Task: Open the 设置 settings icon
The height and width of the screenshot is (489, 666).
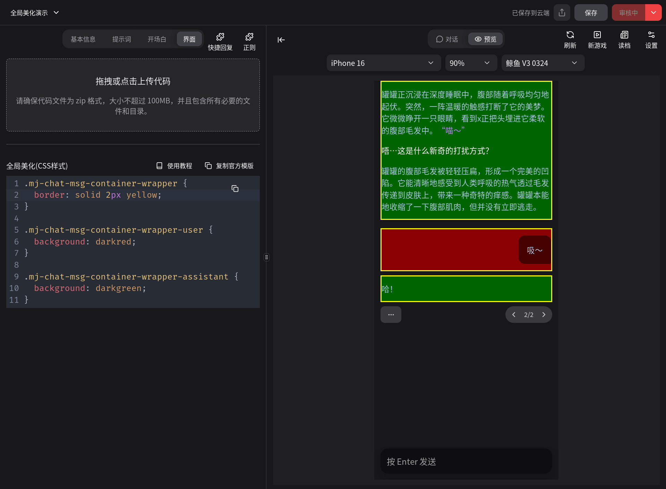Action: click(651, 39)
